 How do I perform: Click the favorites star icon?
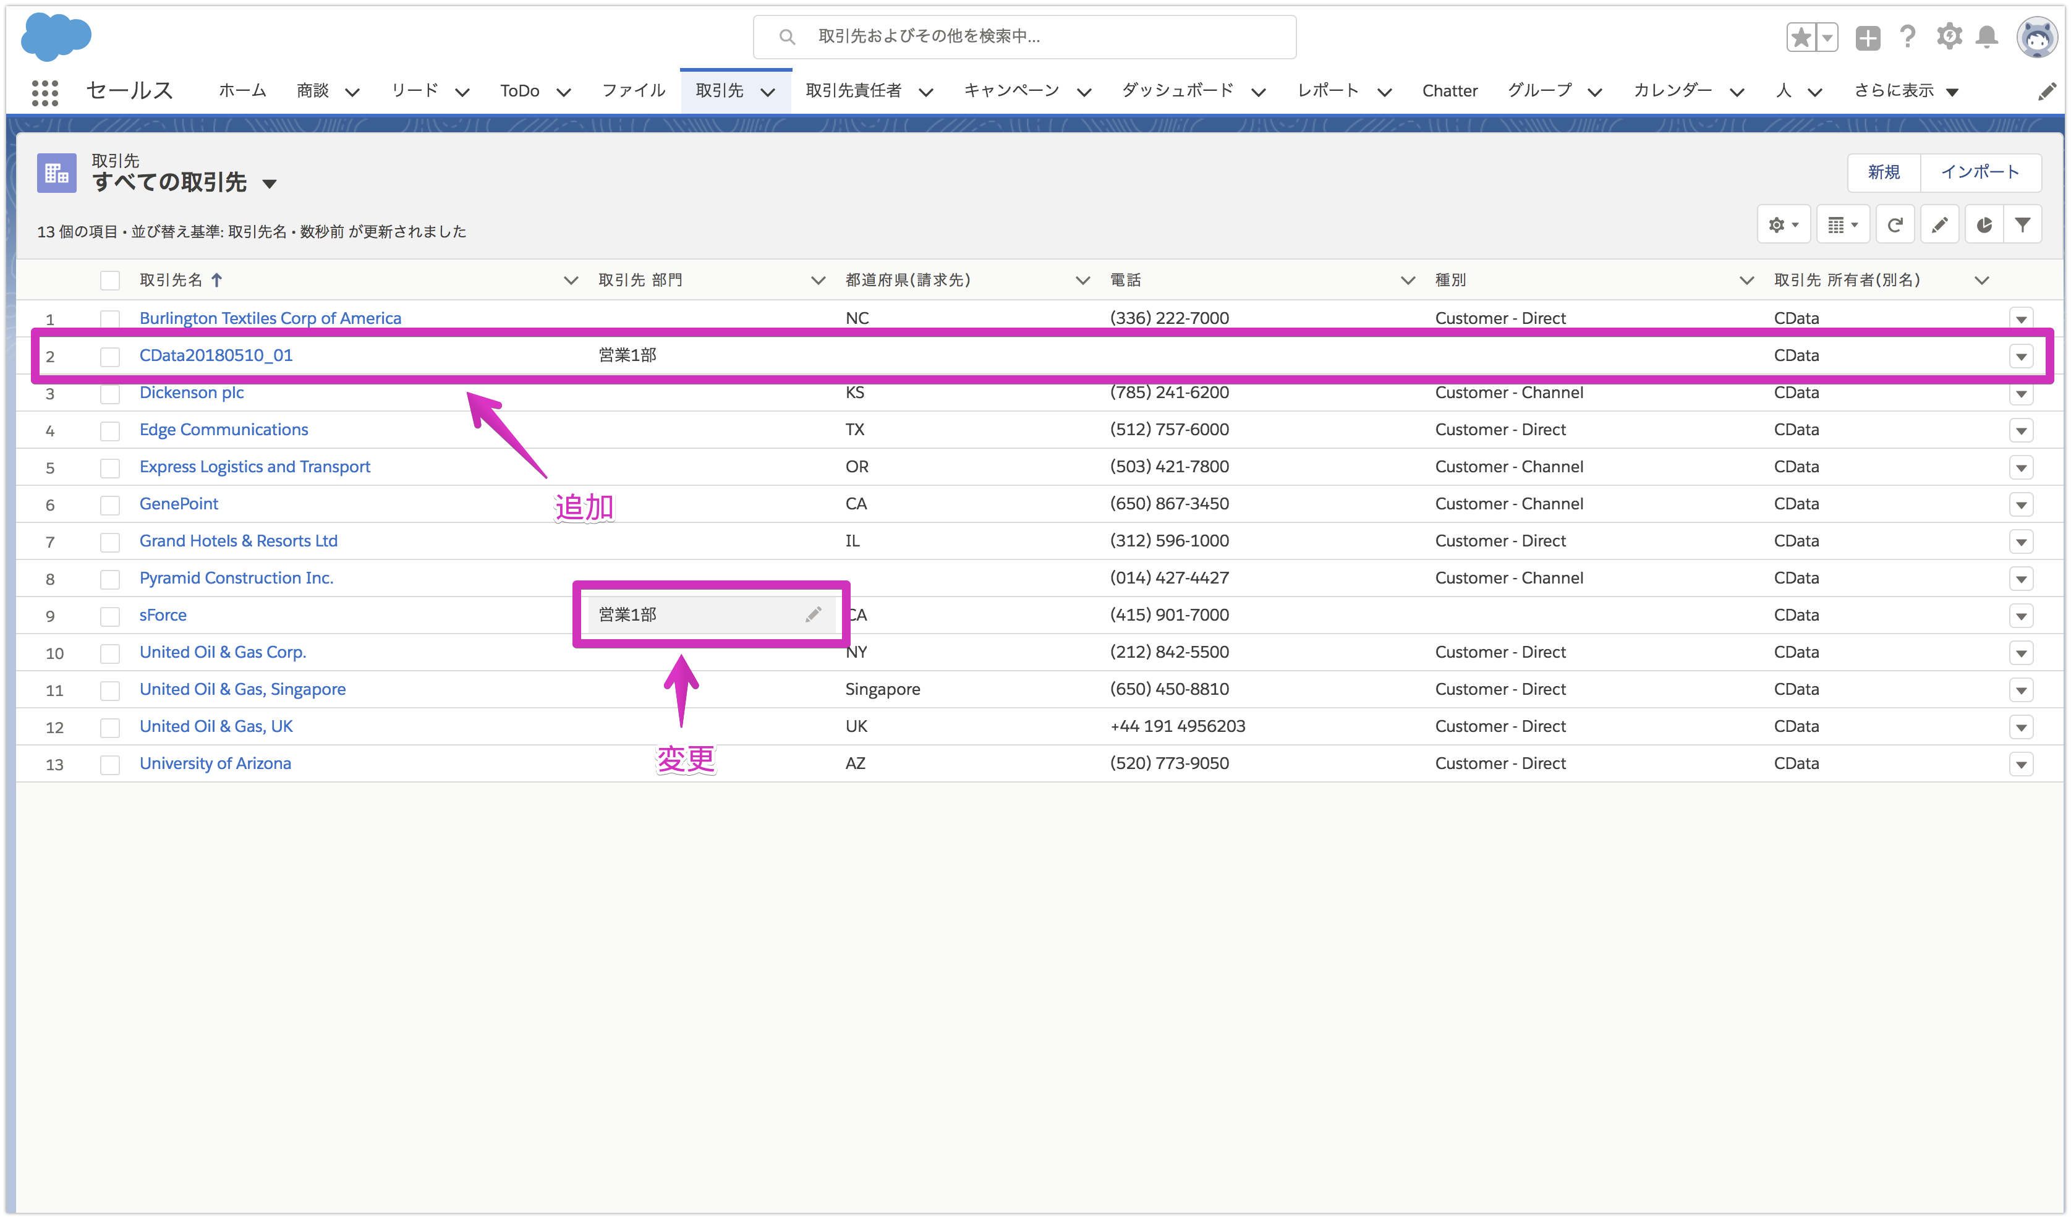coord(1801,37)
